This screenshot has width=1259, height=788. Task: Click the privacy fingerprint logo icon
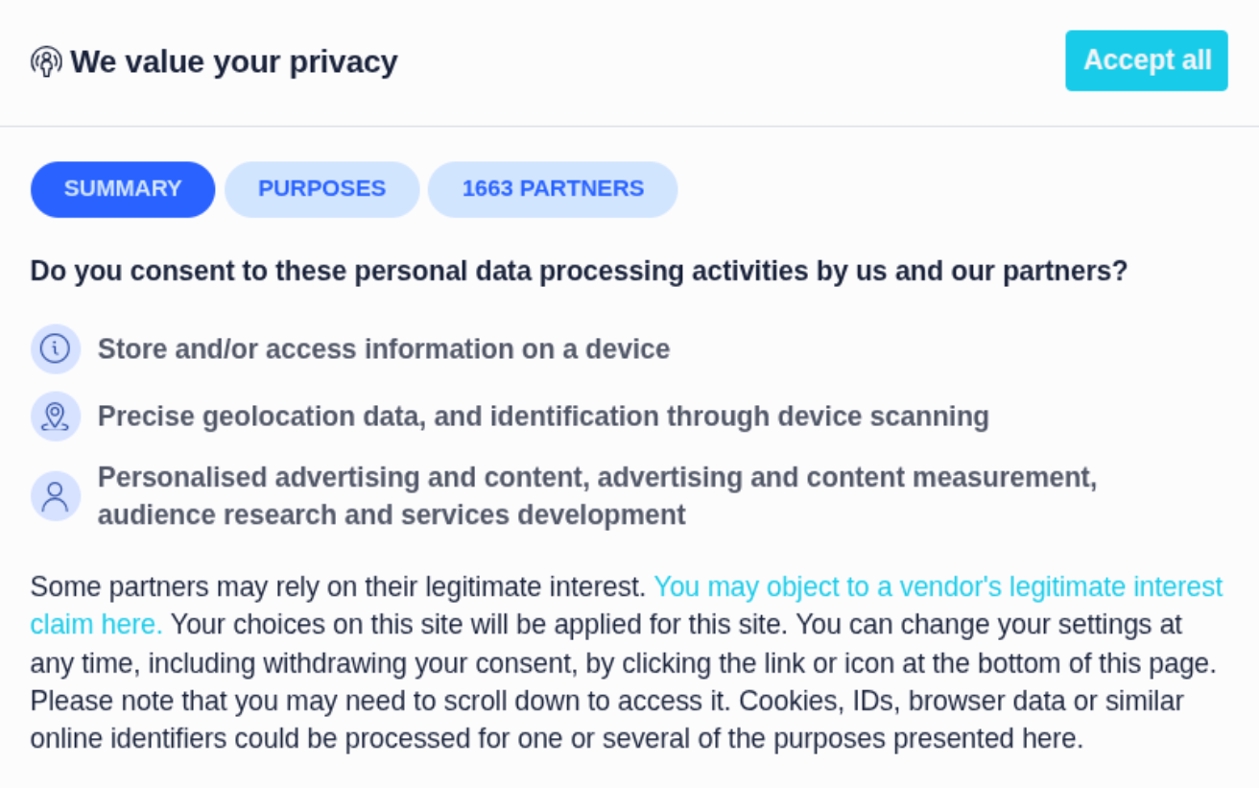pyautogui.click(x=46, y=61)
